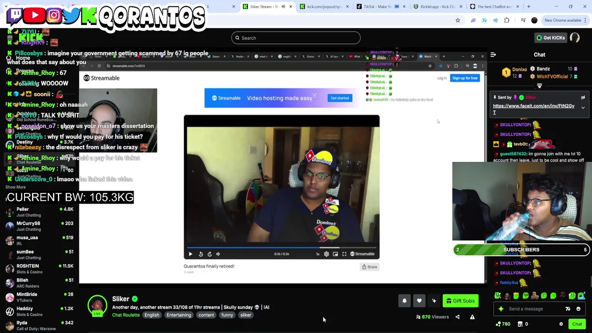Open chat settings gear icon

coord(561,324)
